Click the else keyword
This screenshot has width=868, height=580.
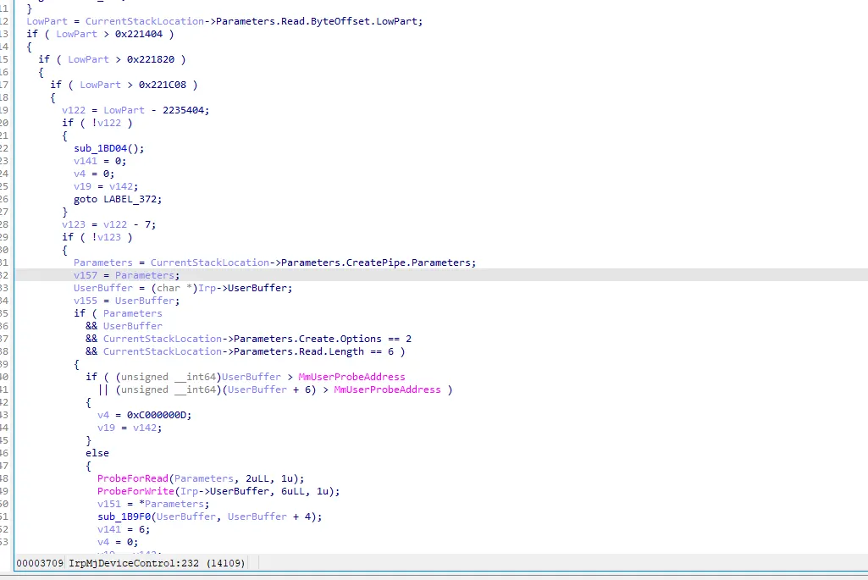(x=97, y=453)
